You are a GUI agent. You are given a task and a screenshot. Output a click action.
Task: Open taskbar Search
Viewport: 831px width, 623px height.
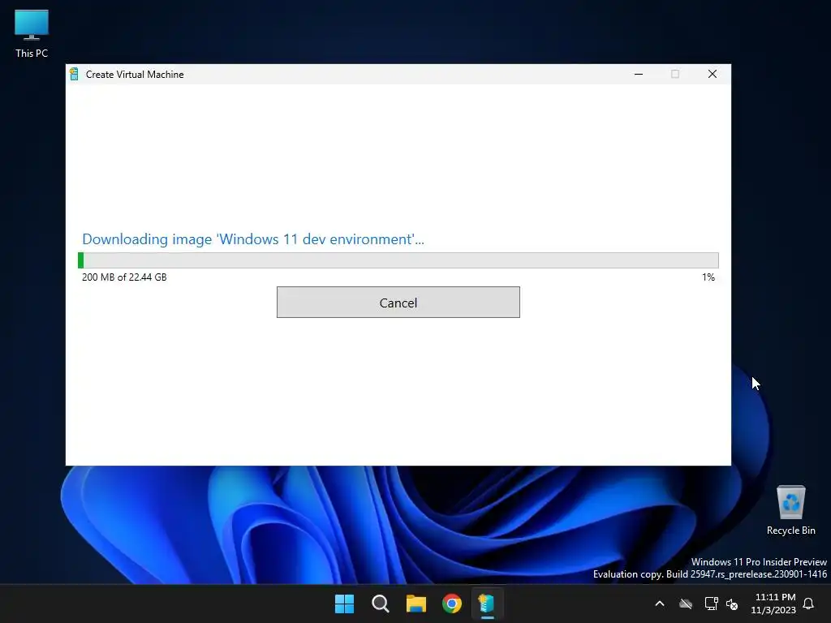point(381,604)
